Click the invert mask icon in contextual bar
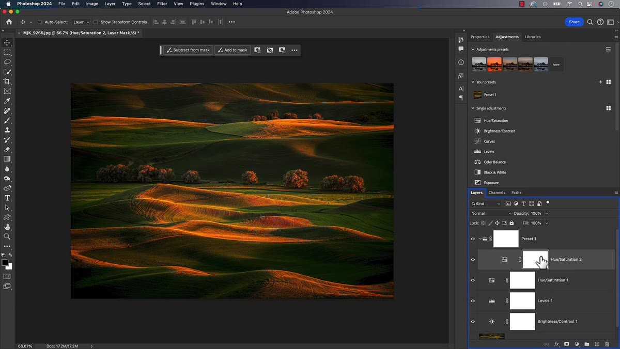Image resolution: width=620 pixels, height=349 pixels. [x=270, y=50]
